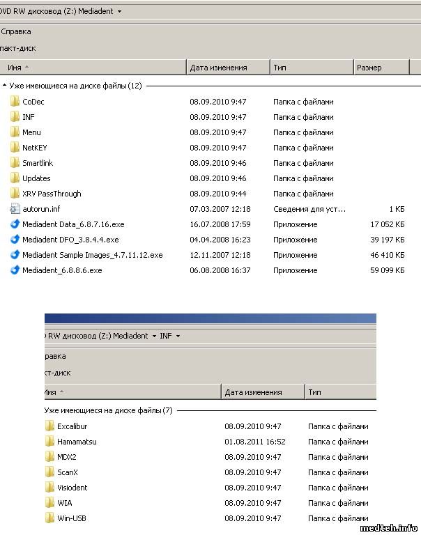Select Mediadent Sample Images_4.7.11.12.exe file name

tap(92, 255)
